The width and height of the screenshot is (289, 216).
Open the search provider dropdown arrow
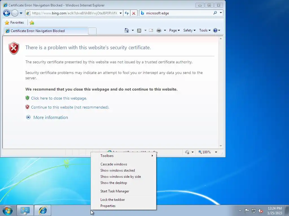tap(221, 13)
